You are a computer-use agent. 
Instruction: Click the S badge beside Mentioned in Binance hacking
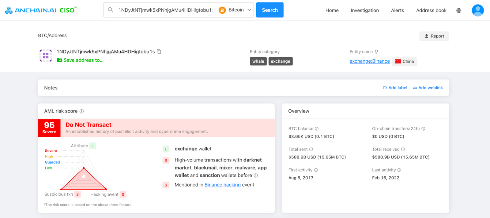pyautogui.click(x=166, y=185)
